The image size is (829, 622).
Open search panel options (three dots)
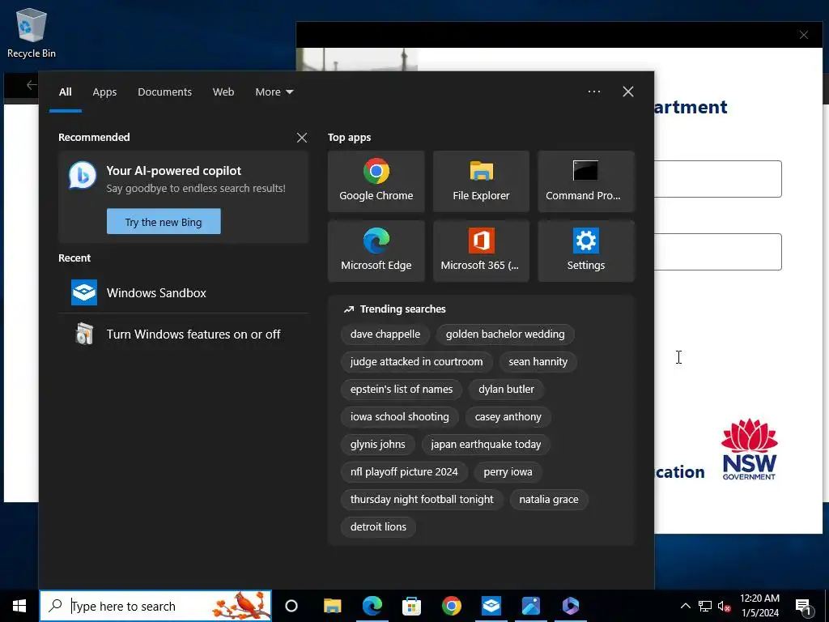tap(594, 92)
